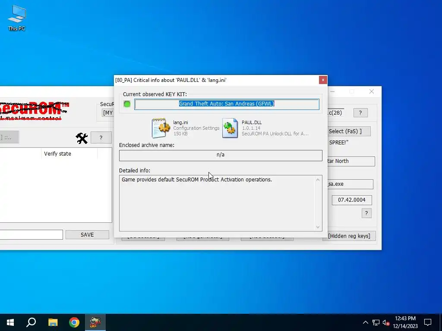
Task: Click the lang.ini file icon
Action: (161, 128)
